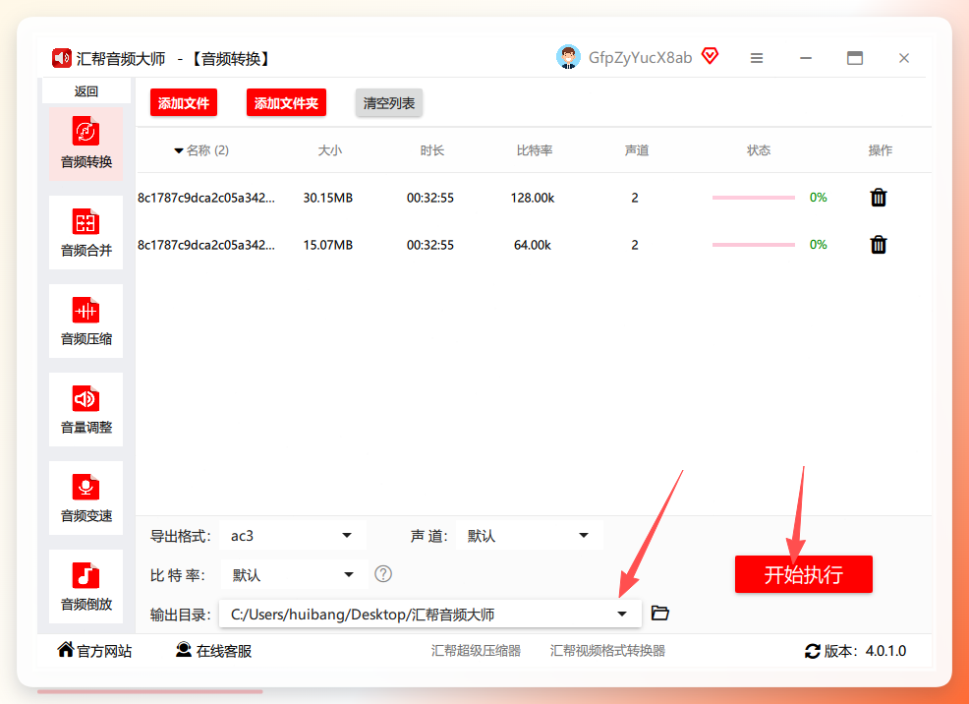Click the VIP diamond badge icon
This screenshot has height=704, width=969.
click(711, 57)
